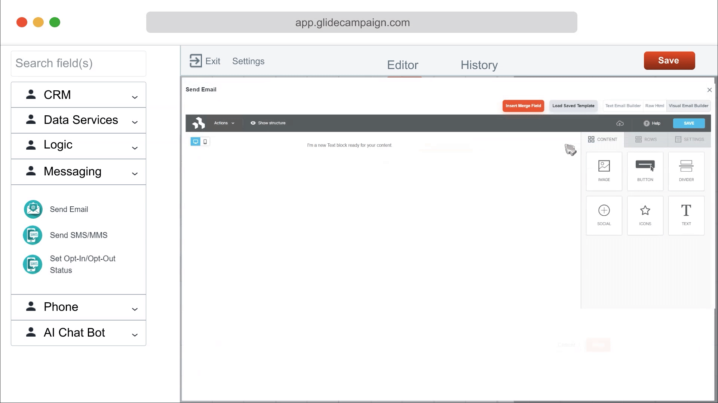Expand the CRM section

pyautogui.click(x=79, y=95)
